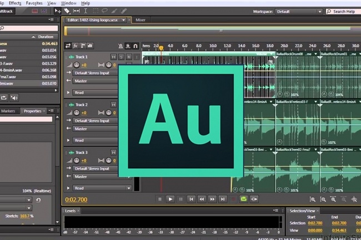The image size is (361, 240).
Task: Open Track 3 Read automation dropdown
Action: pos(102,188)
